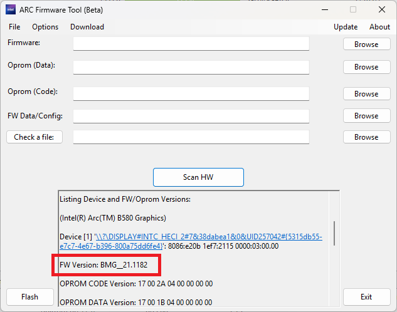
Task: Click the Check a file button
Action: click(x=34, y=137)
